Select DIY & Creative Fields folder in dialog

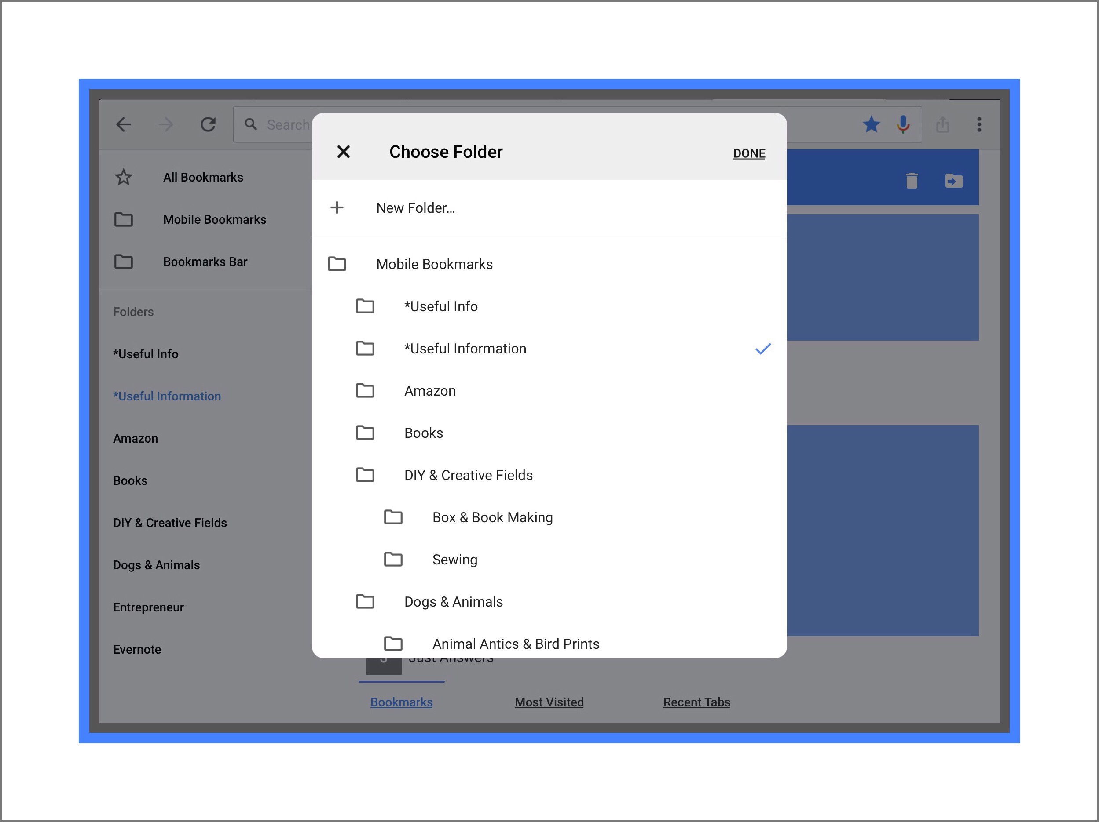[x=468, y=475]
